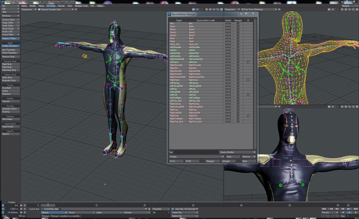Jump to first frame in transport controls
Image resolution: width=359 pixels, height=219 pixels.
click(x=324, y=209)
